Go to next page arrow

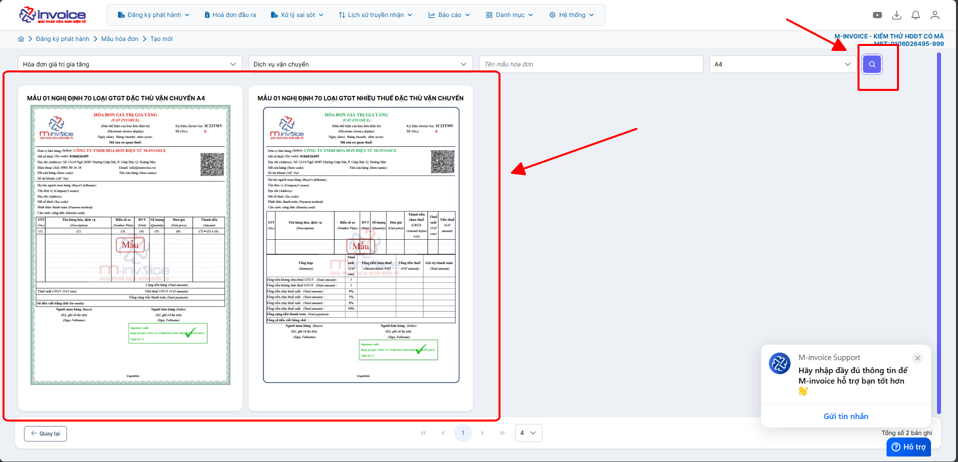click(482, 433)
